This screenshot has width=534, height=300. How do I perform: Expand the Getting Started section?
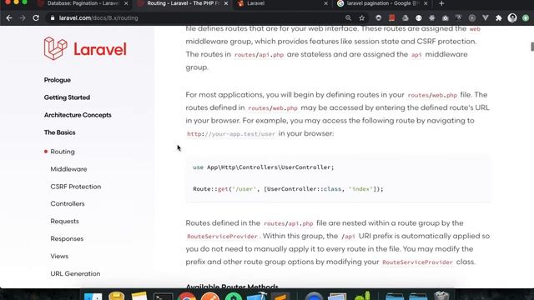click(x=67, y=97)
